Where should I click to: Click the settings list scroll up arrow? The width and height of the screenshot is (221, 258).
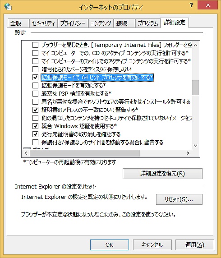tap(195, 45)
